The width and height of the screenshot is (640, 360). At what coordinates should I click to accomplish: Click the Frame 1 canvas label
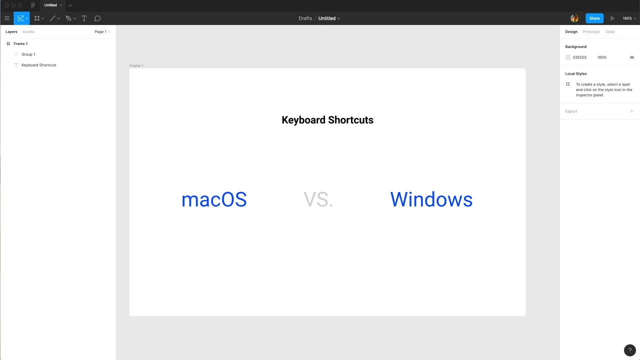pos(136,65)
